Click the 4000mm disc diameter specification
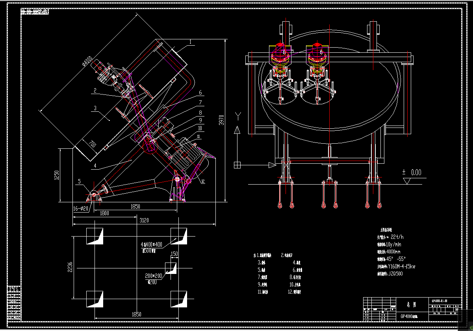 point(393,251)
